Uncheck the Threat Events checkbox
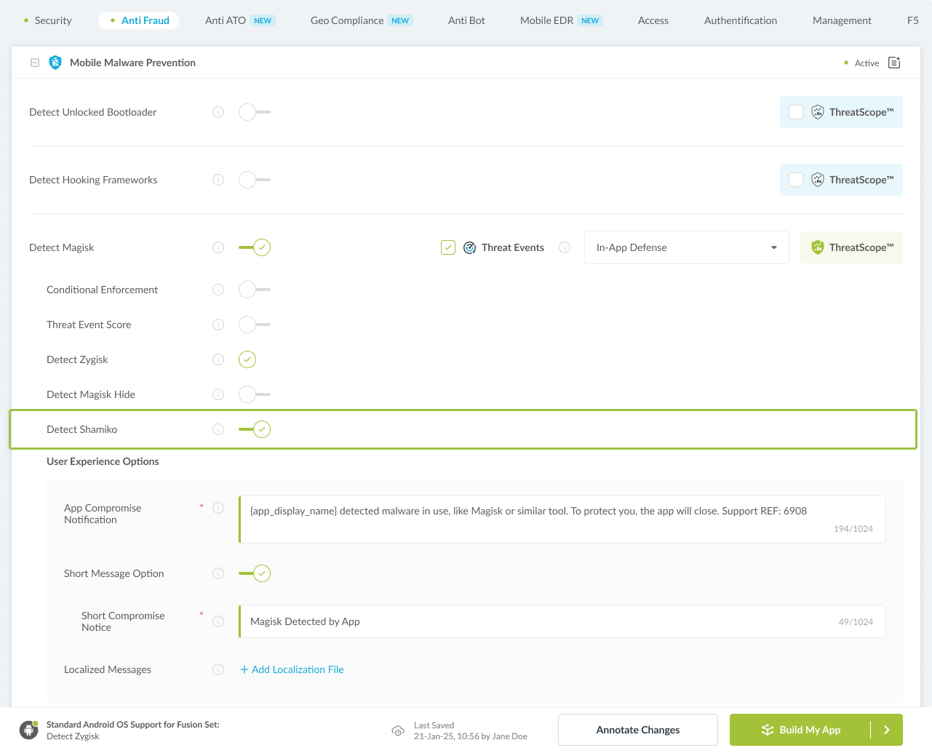This screenshot has height=756, width=932. click(x=448, y=247)
